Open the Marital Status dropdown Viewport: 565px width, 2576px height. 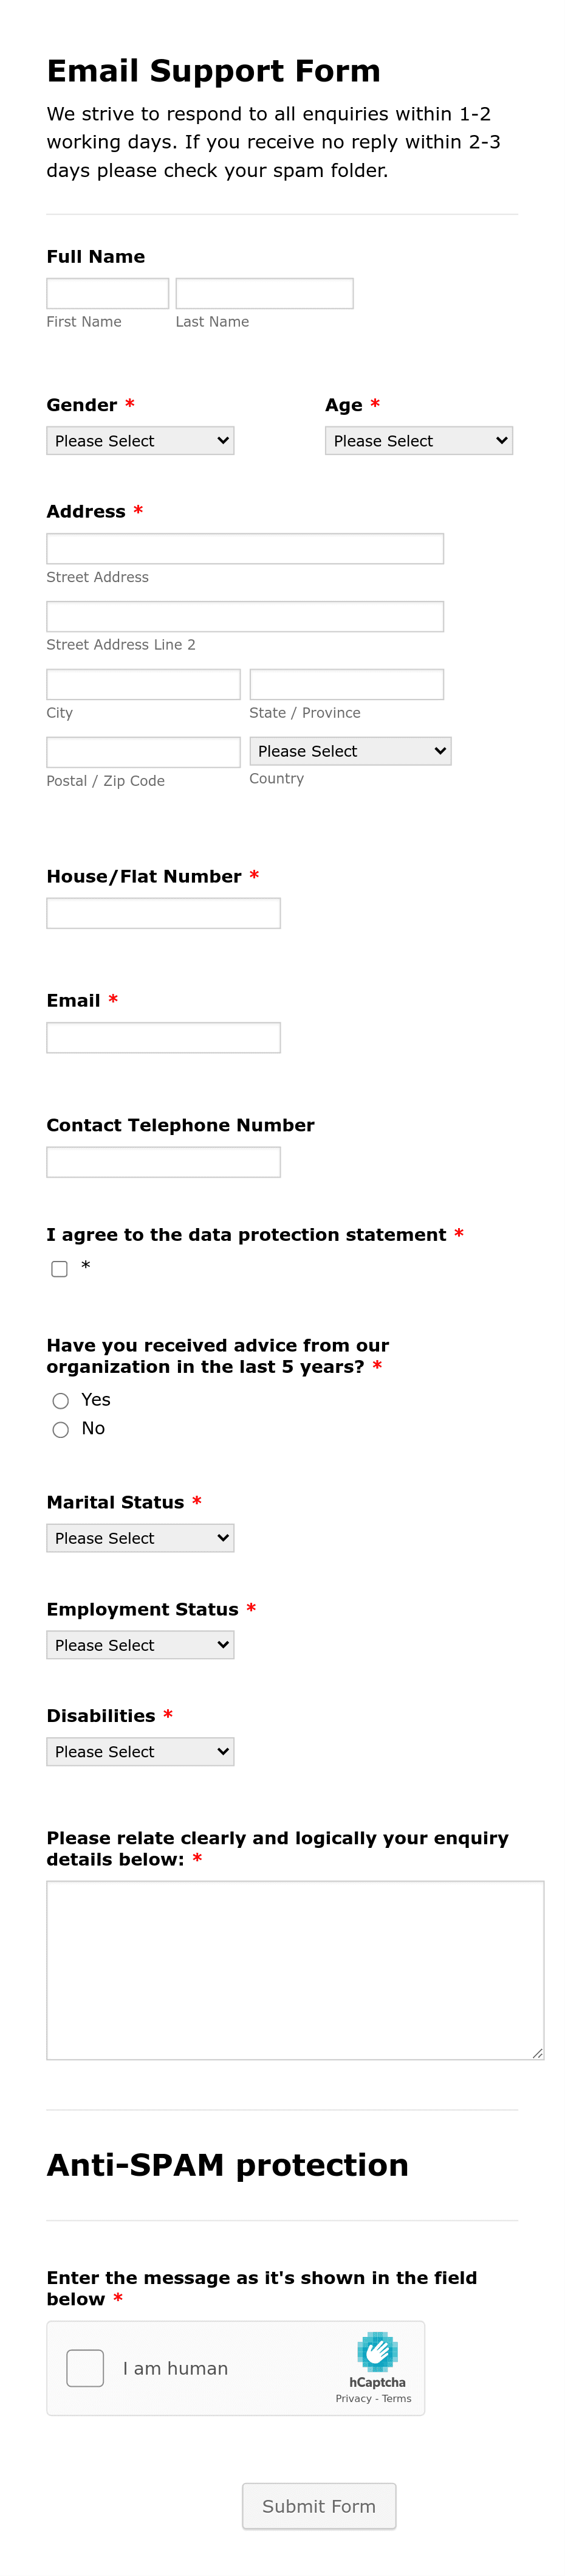pos(140,1537)
